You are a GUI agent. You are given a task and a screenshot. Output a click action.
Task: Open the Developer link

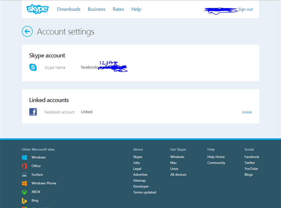[141, 186]
